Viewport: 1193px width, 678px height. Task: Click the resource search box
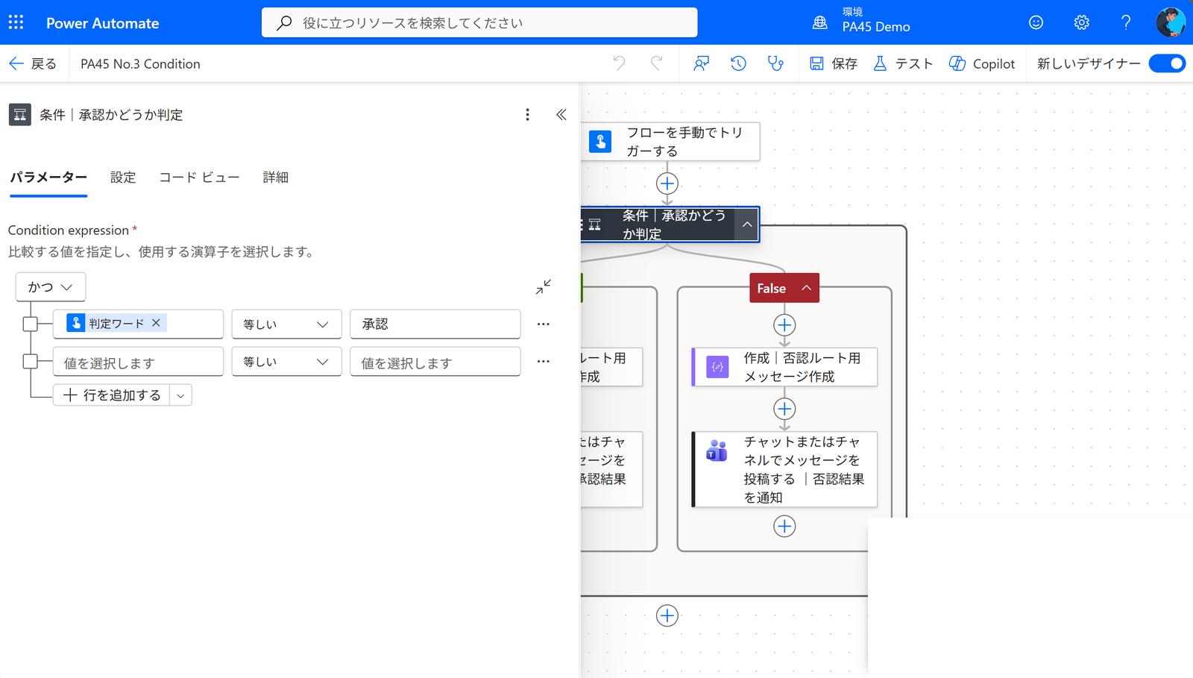(479, 22)
